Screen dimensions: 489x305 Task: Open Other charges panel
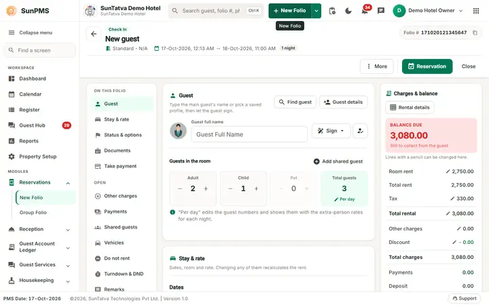click(x=122, y=196)
